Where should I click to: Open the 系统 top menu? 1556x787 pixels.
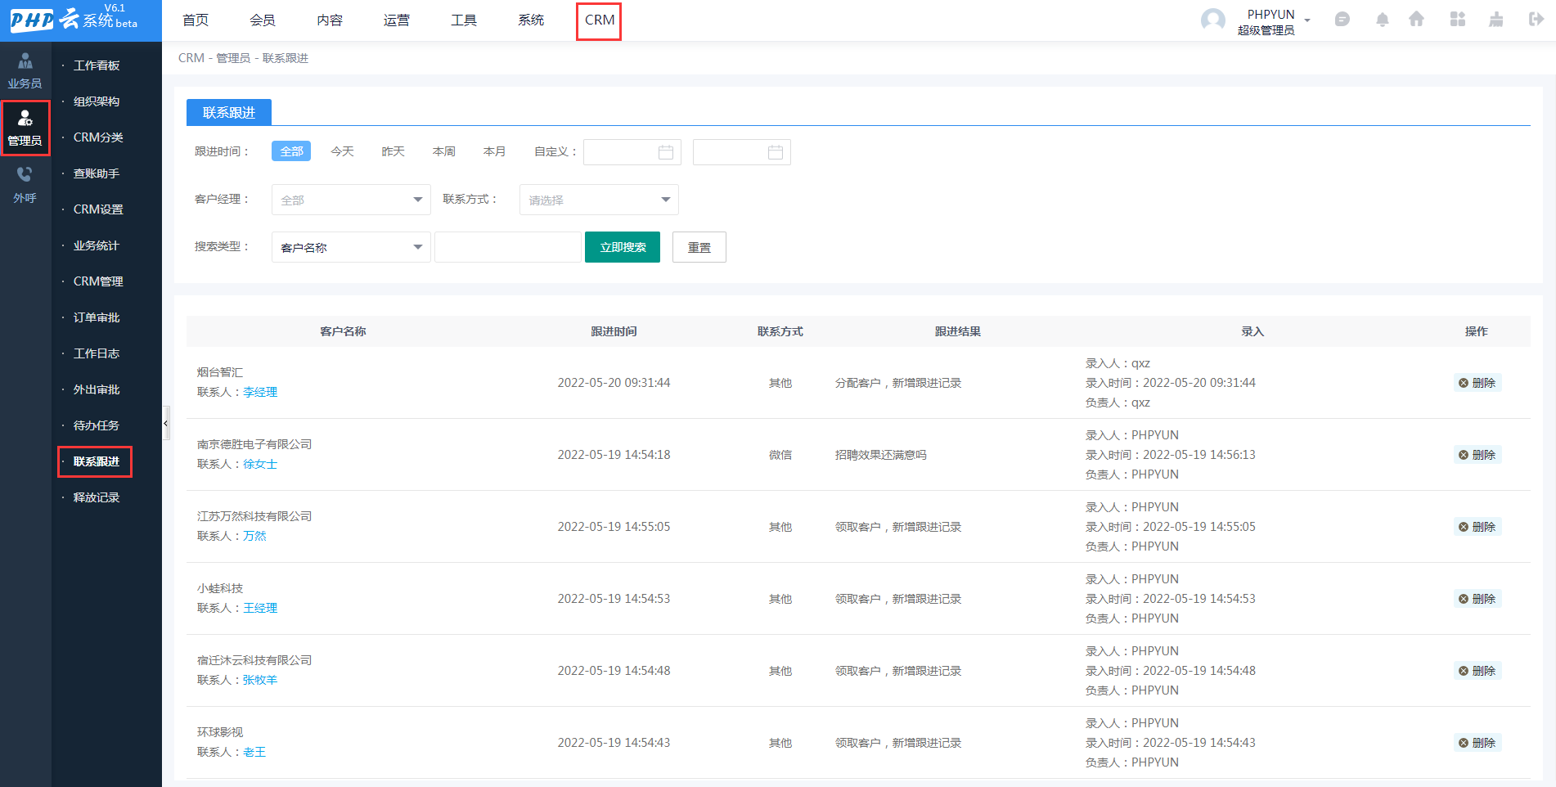(x=531, y=20)
